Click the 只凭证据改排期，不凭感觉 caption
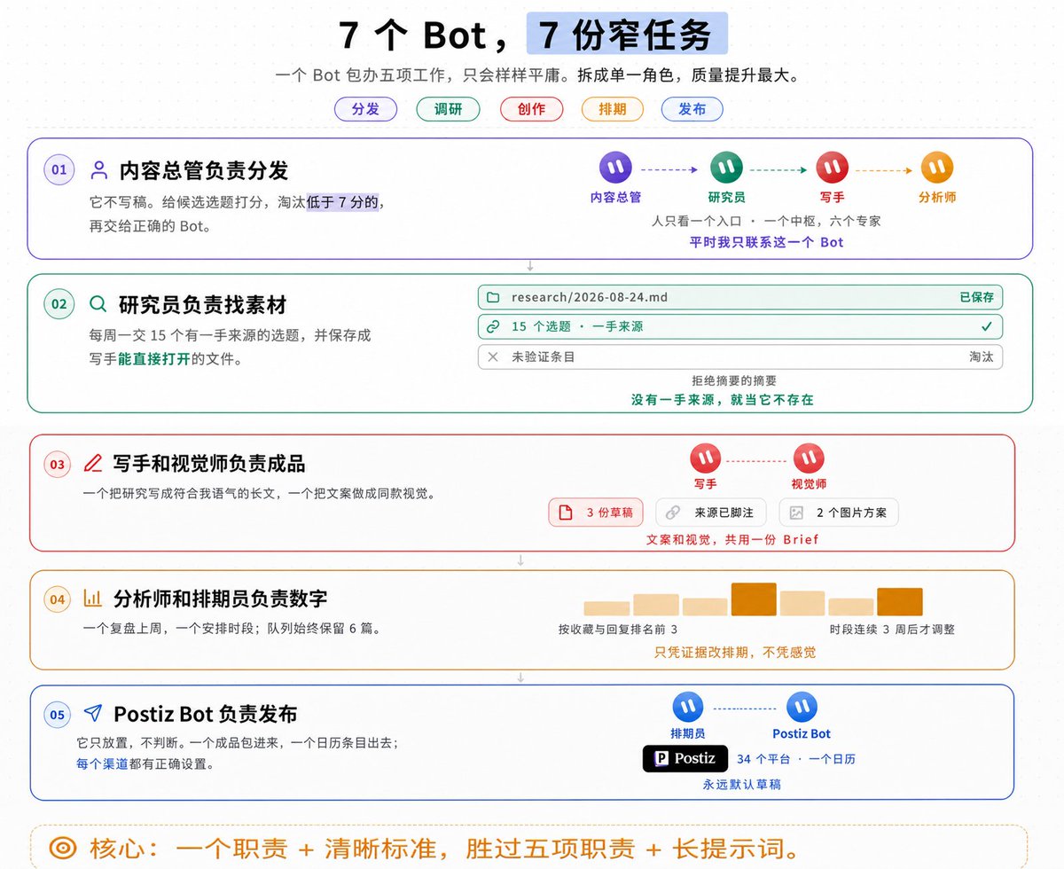Screen dimensions: 1064x869 coord(734,652)
